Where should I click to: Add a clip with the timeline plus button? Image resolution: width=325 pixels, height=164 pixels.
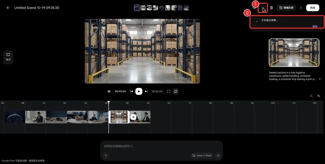click(133, 117)
